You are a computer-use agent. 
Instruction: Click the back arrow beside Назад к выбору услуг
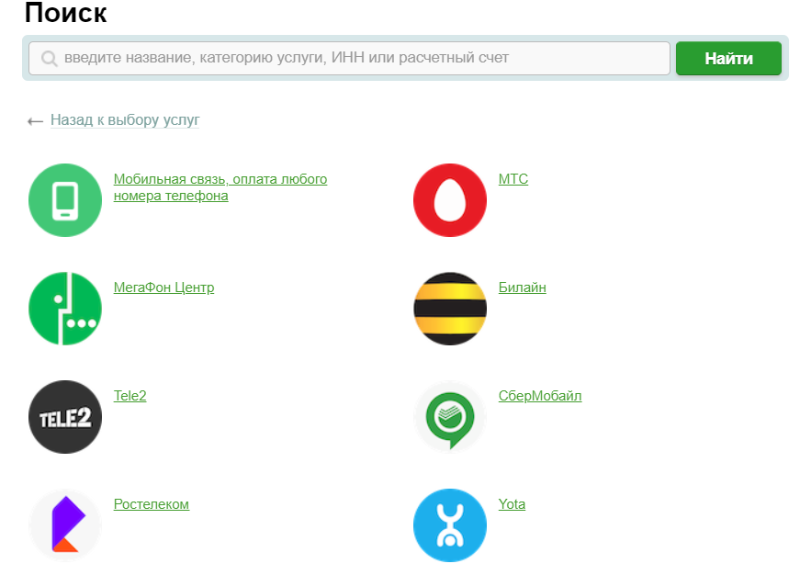point(35,121)
